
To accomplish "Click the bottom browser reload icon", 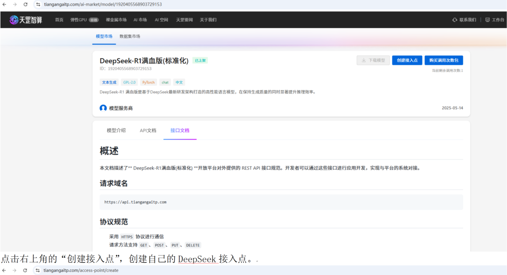I will point(25,270).
